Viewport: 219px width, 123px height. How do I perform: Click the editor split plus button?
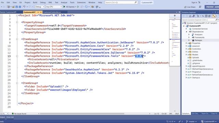point(175,15)
